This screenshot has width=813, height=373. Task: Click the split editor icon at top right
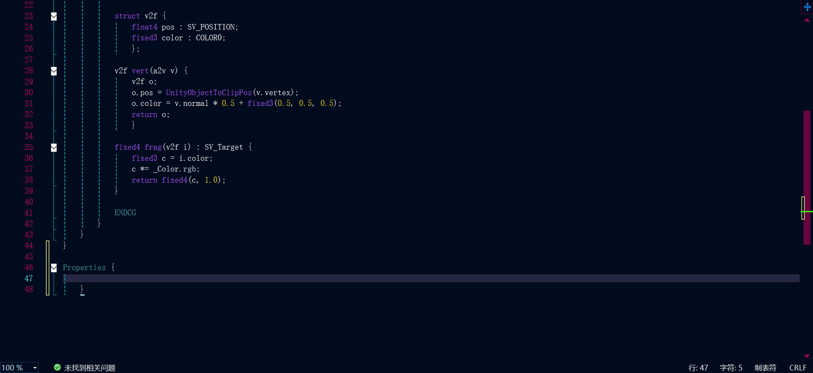[x=807, y=7]
